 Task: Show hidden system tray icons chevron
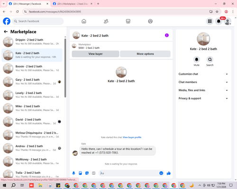point(200,185)
